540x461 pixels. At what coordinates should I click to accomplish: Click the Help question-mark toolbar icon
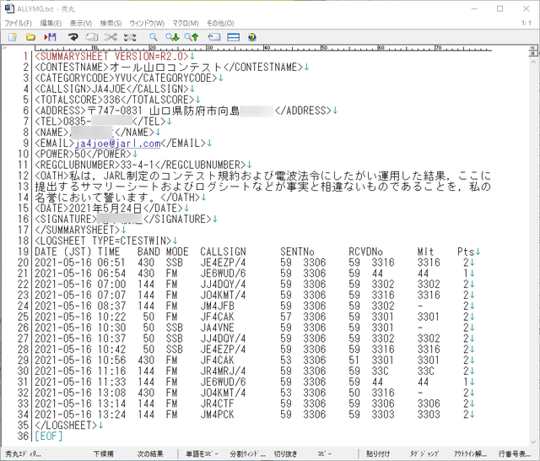252,37
